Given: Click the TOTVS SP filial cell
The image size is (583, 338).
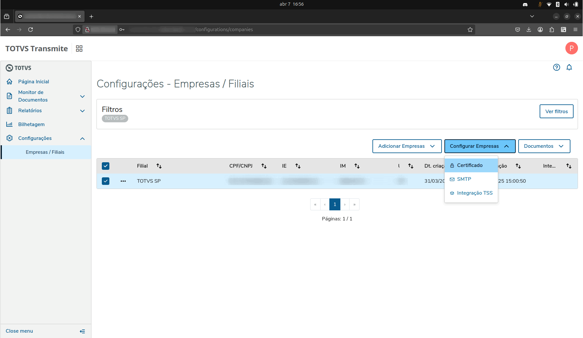Looking at the screenshot, I should click(x=149, y=181).
